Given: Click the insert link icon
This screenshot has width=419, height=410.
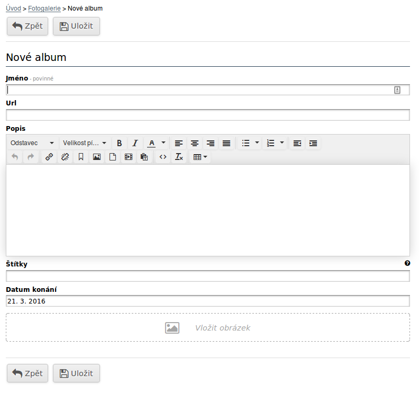Looking at the screenshot, I should pos(49,157).
